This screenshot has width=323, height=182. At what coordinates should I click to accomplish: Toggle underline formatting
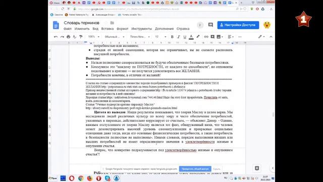tap(185, 37)
